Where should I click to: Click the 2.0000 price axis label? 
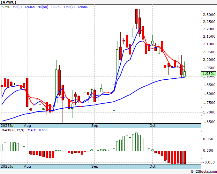[x=209, y=60]
